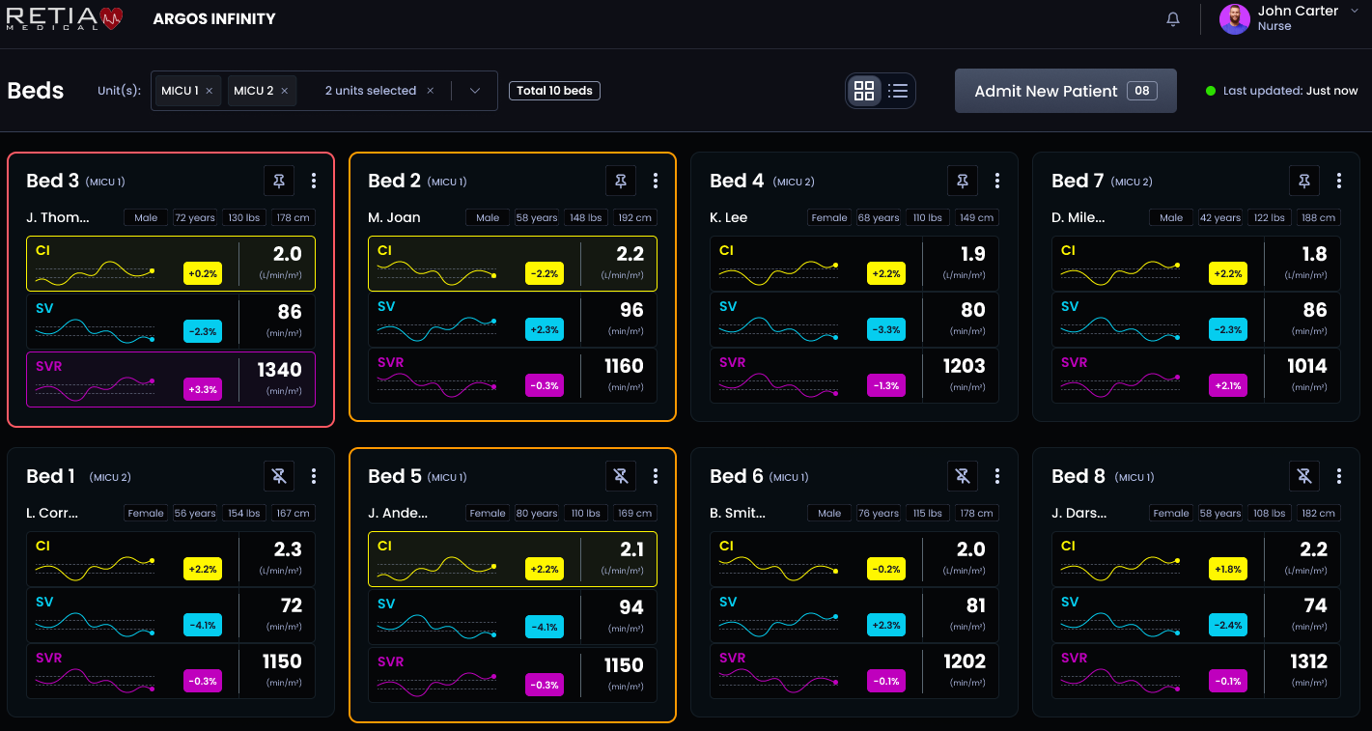This screenshot has width=1372, height=731.
Task: Click the pin icon on Bed 7 card
Action: point(1304,181)
